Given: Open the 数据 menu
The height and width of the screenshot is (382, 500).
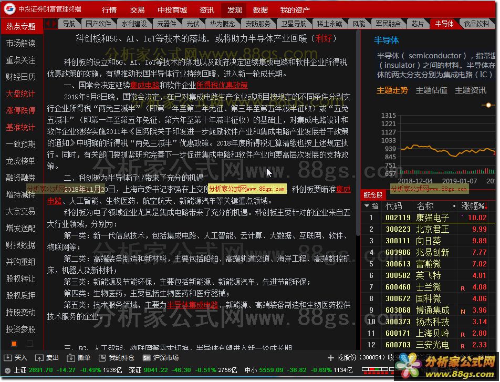Looking at the screenshot, I should (260, 10).
